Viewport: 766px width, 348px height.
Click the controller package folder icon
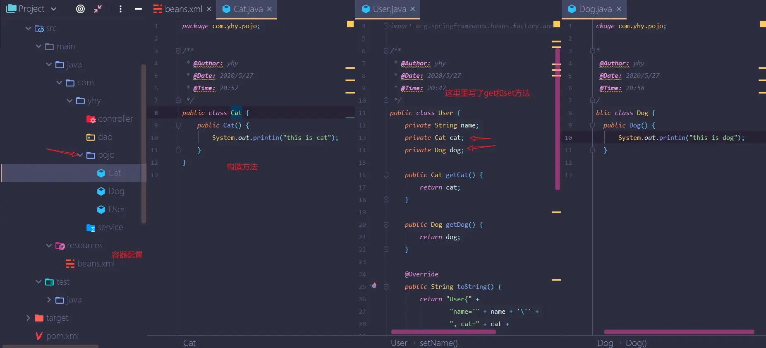(x=91, y=119)
